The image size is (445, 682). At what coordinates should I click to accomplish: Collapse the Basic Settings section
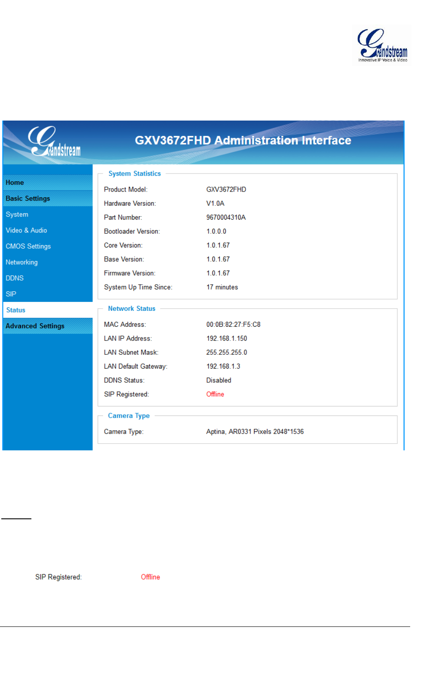click(48, 198)
